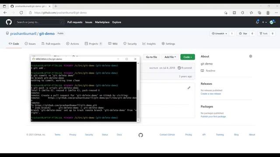Viewport: 280px width, 157px height.
Task: View the 1 commit history link
Action: (185, 68)
